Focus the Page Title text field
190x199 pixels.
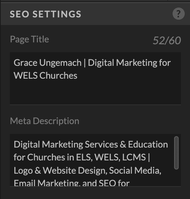[x=95, y=78]
